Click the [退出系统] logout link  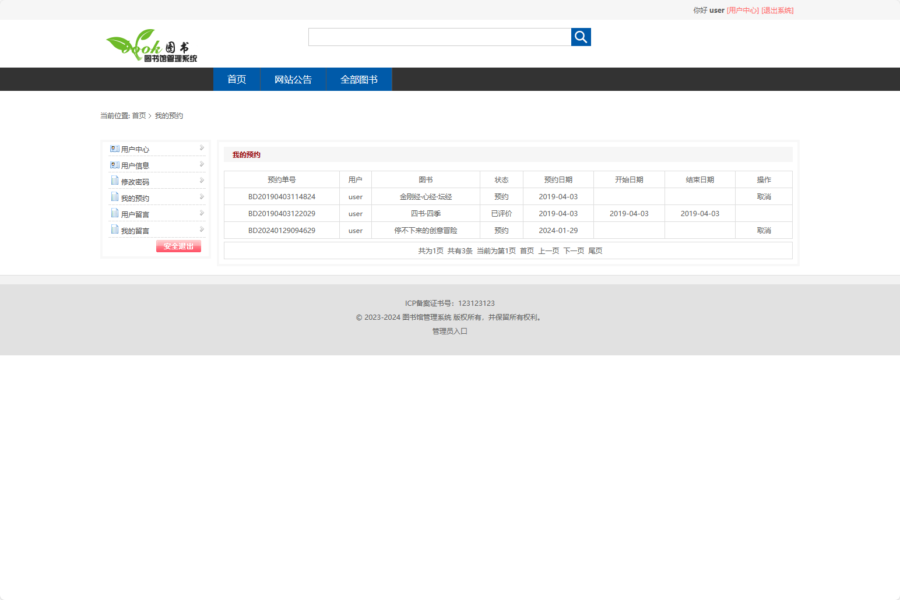778,10
